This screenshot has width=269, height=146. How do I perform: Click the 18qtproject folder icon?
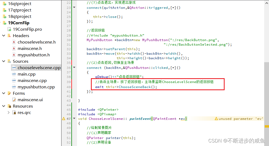pos(5,17)
